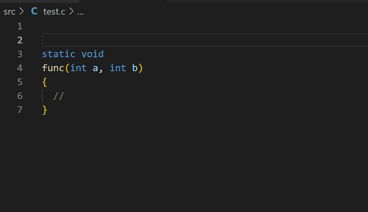
Task: Click line number 1 in the gutter
Action: [20, 26]
